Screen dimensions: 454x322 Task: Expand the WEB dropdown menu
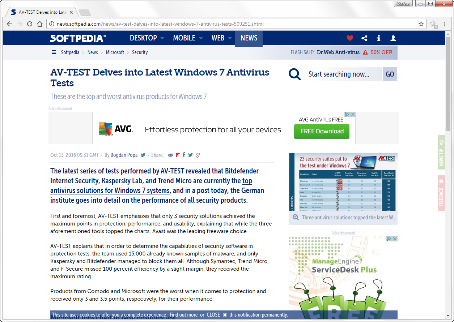point(221,38)
